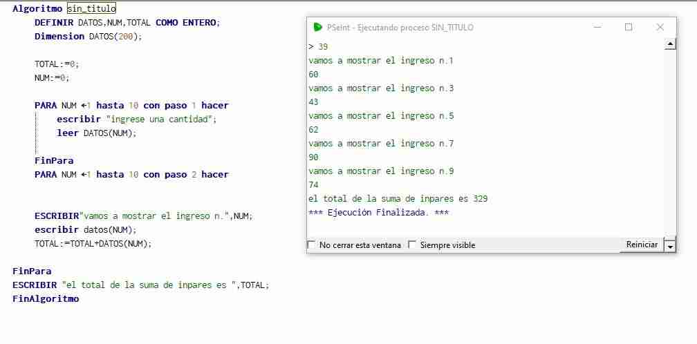Click the 'NUM:=0;' code line
Viewport: 697px width, 344px height.
[53, 77]
